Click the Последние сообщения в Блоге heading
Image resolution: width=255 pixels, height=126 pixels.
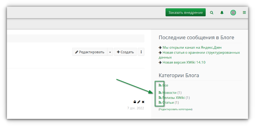pyautogui.click(x=196, y=38)
